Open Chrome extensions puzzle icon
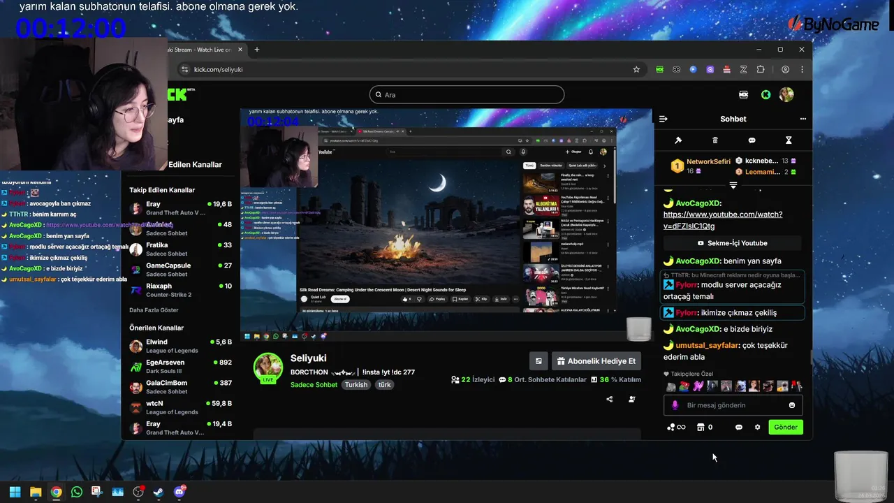 [x=761, y=69]
